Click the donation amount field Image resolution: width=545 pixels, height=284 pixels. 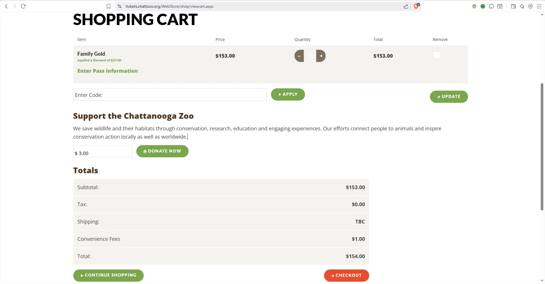tap(102, 151)
